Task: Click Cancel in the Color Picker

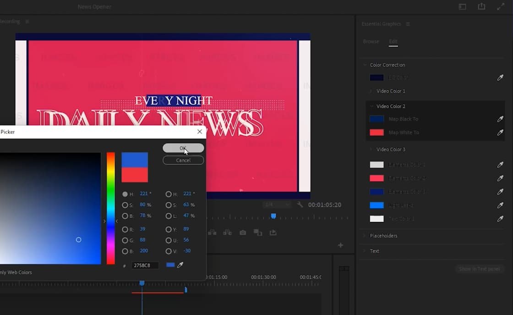Action: [183, 160]
